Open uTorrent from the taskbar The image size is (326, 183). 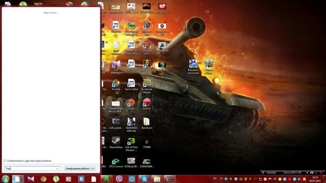point(56,179)
